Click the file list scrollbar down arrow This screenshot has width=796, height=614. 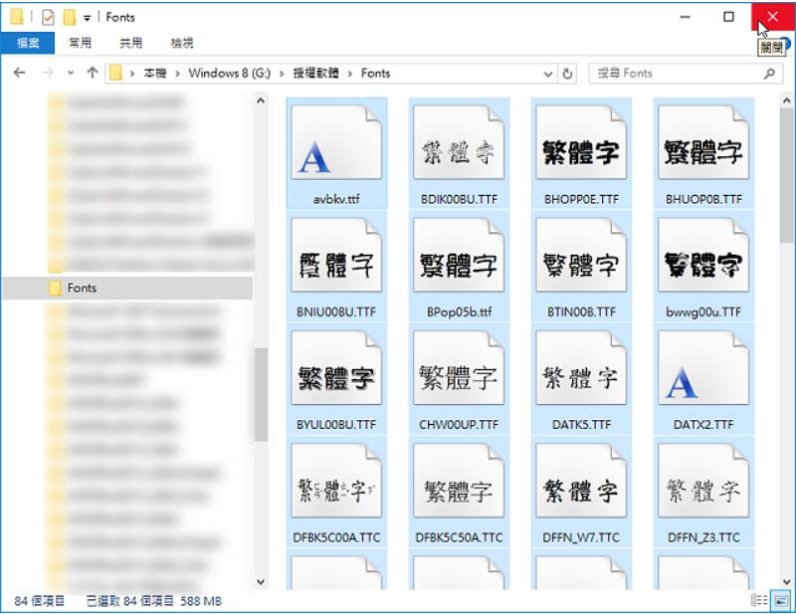(x=787, y=581)
